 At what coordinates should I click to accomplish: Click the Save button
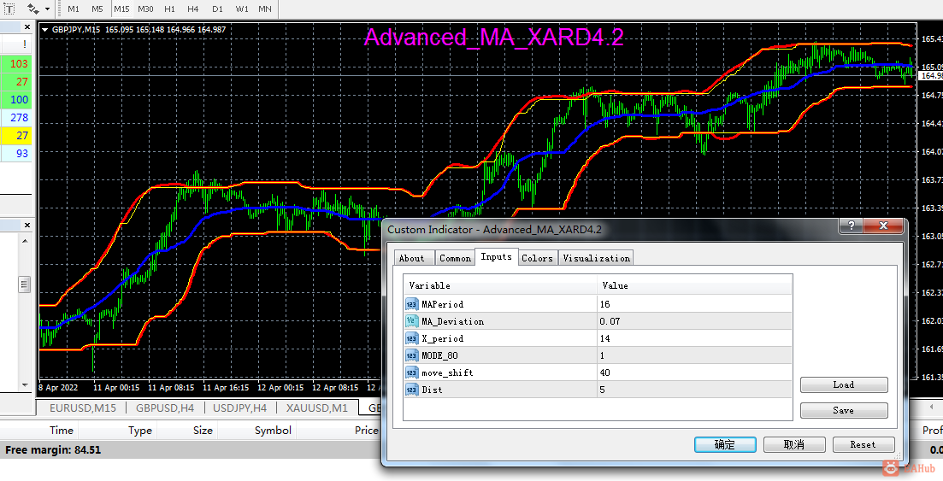(844, 410)
